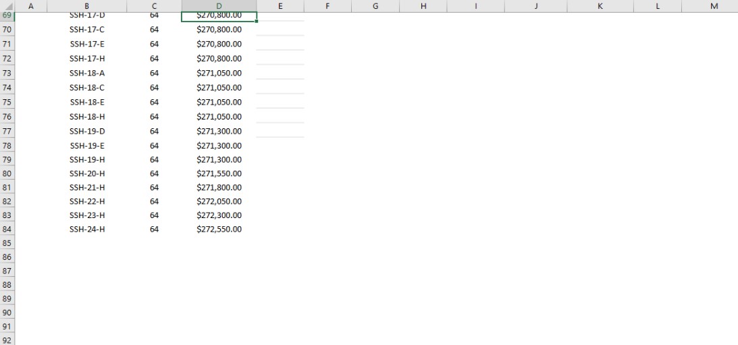Select row 84 header
Image resolution: width=738 pixels, height=345 pixels.
(7, 230)
